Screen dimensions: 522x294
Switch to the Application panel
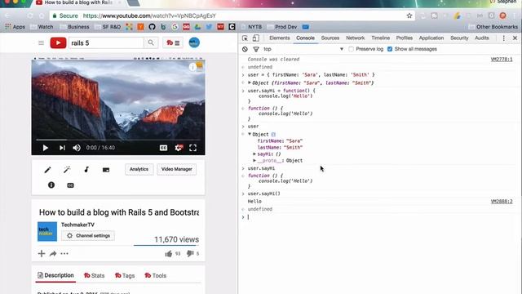(x=431, y=38)
